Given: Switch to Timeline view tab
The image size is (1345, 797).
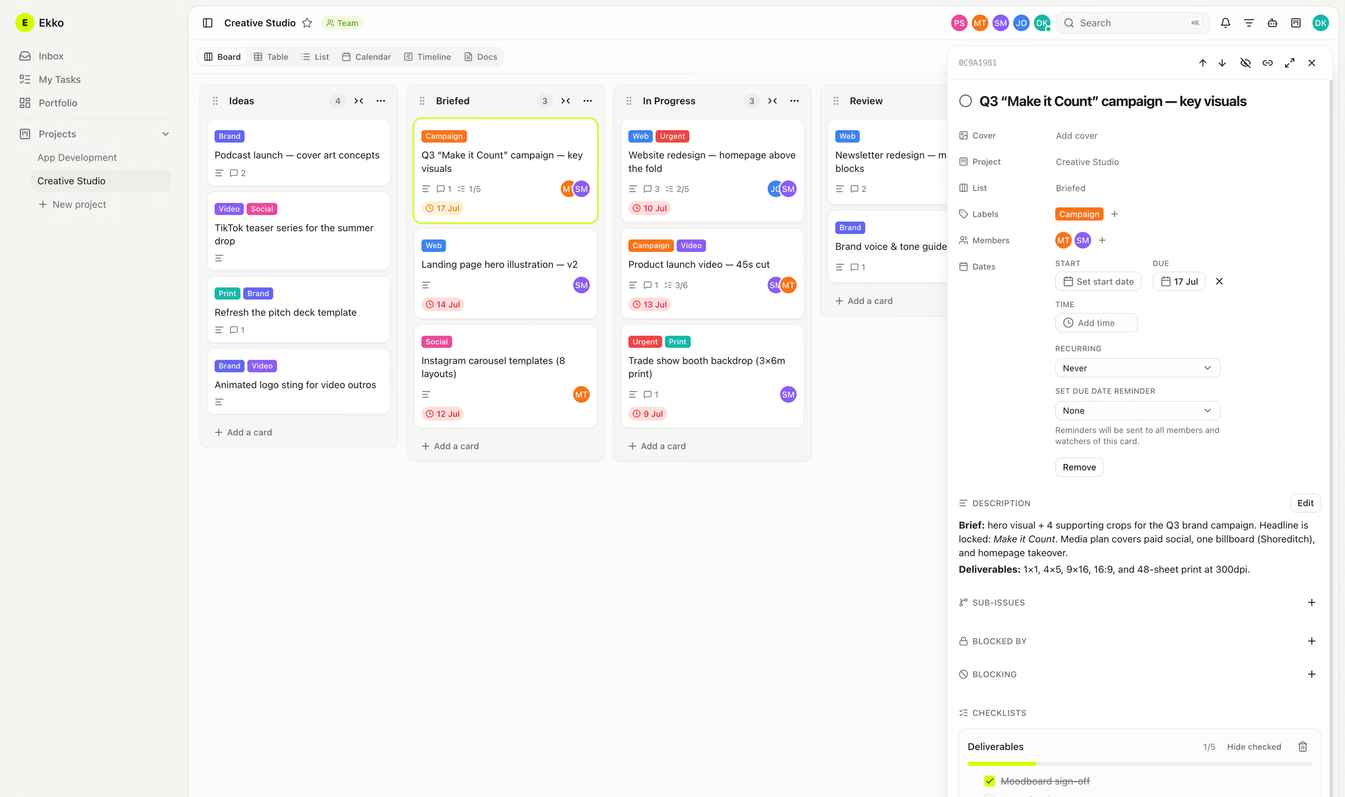Looking at the screenshot, I should coord(428,57).
